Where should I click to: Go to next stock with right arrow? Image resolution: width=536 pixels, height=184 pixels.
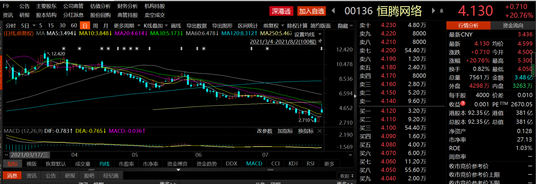pyautogui.click(x=433, y=11)
